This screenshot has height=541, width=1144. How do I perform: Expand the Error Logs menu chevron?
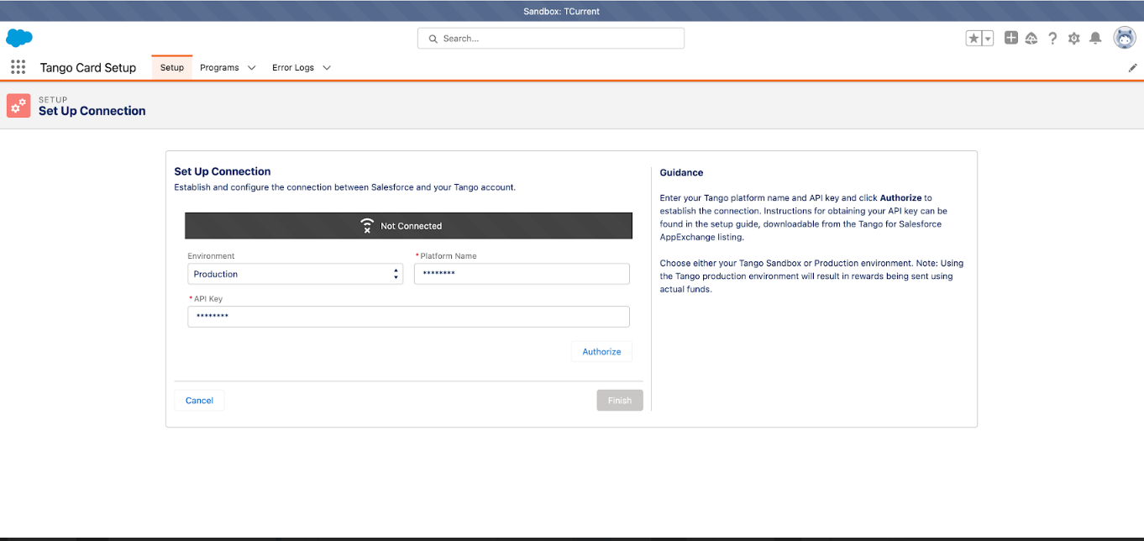[x=327, y=67]
